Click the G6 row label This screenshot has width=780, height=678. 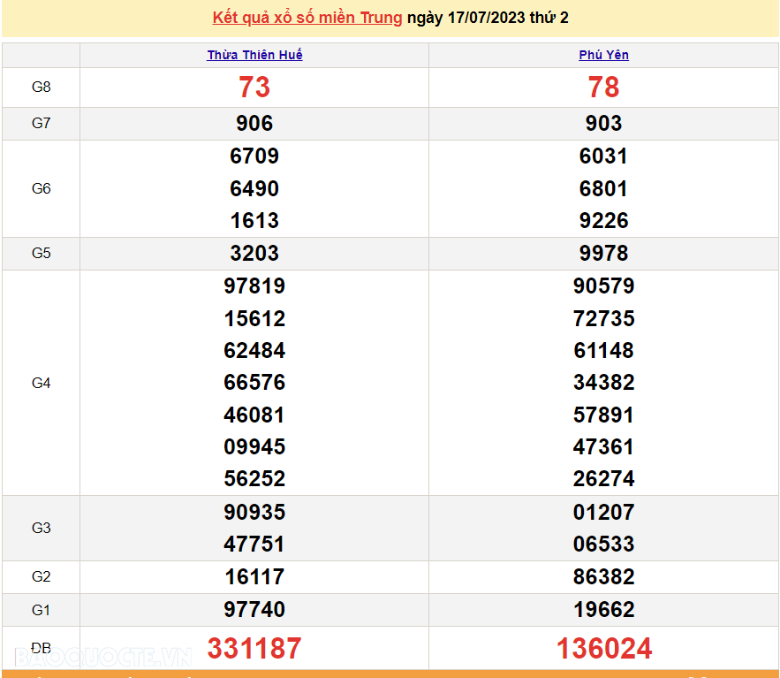pyautogui.click(x=42, y=188)
